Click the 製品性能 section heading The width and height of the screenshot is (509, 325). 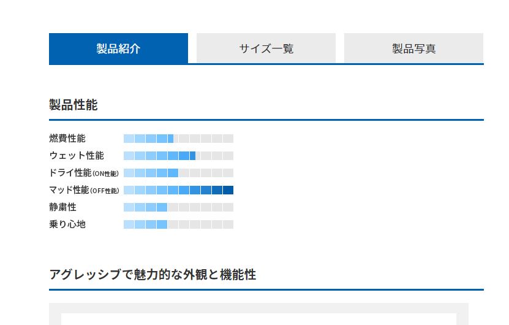pos(74,105)
